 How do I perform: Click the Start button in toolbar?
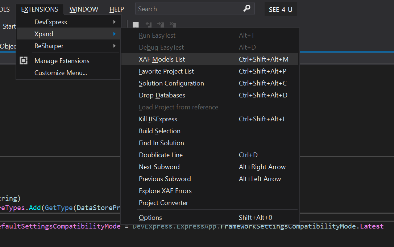pyautogui.click(x=9, y=26)
